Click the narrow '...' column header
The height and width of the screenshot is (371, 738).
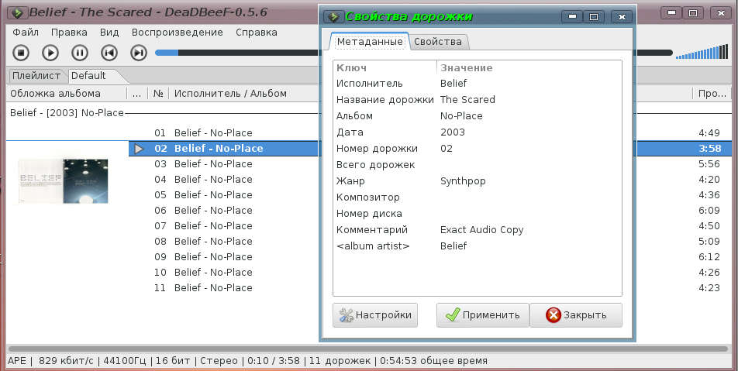(137, 93)
